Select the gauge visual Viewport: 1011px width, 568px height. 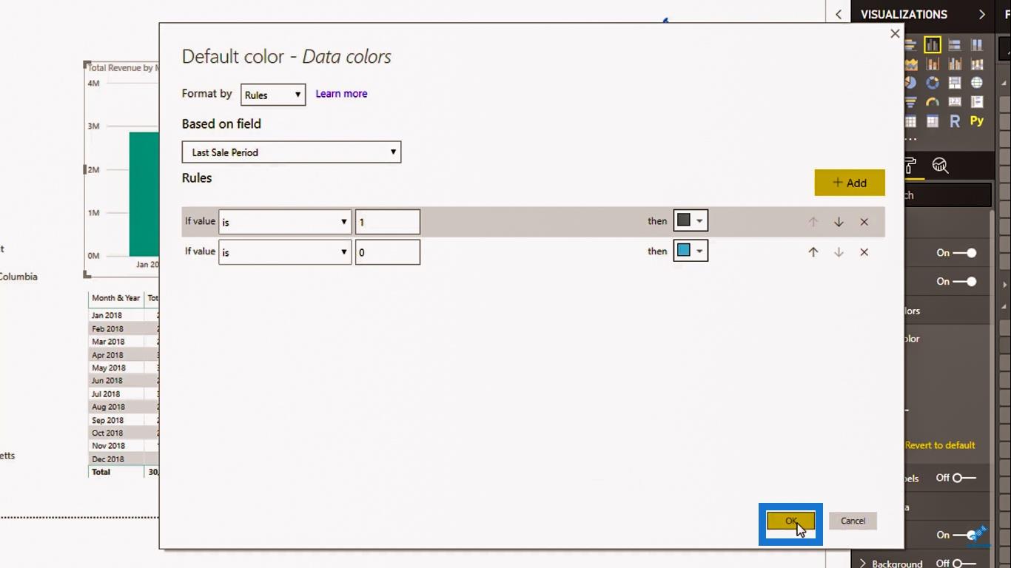tap(933, 102)
